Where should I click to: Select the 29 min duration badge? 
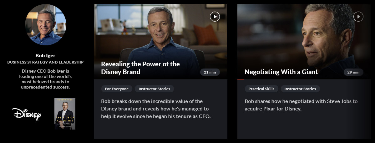(353, 72)
